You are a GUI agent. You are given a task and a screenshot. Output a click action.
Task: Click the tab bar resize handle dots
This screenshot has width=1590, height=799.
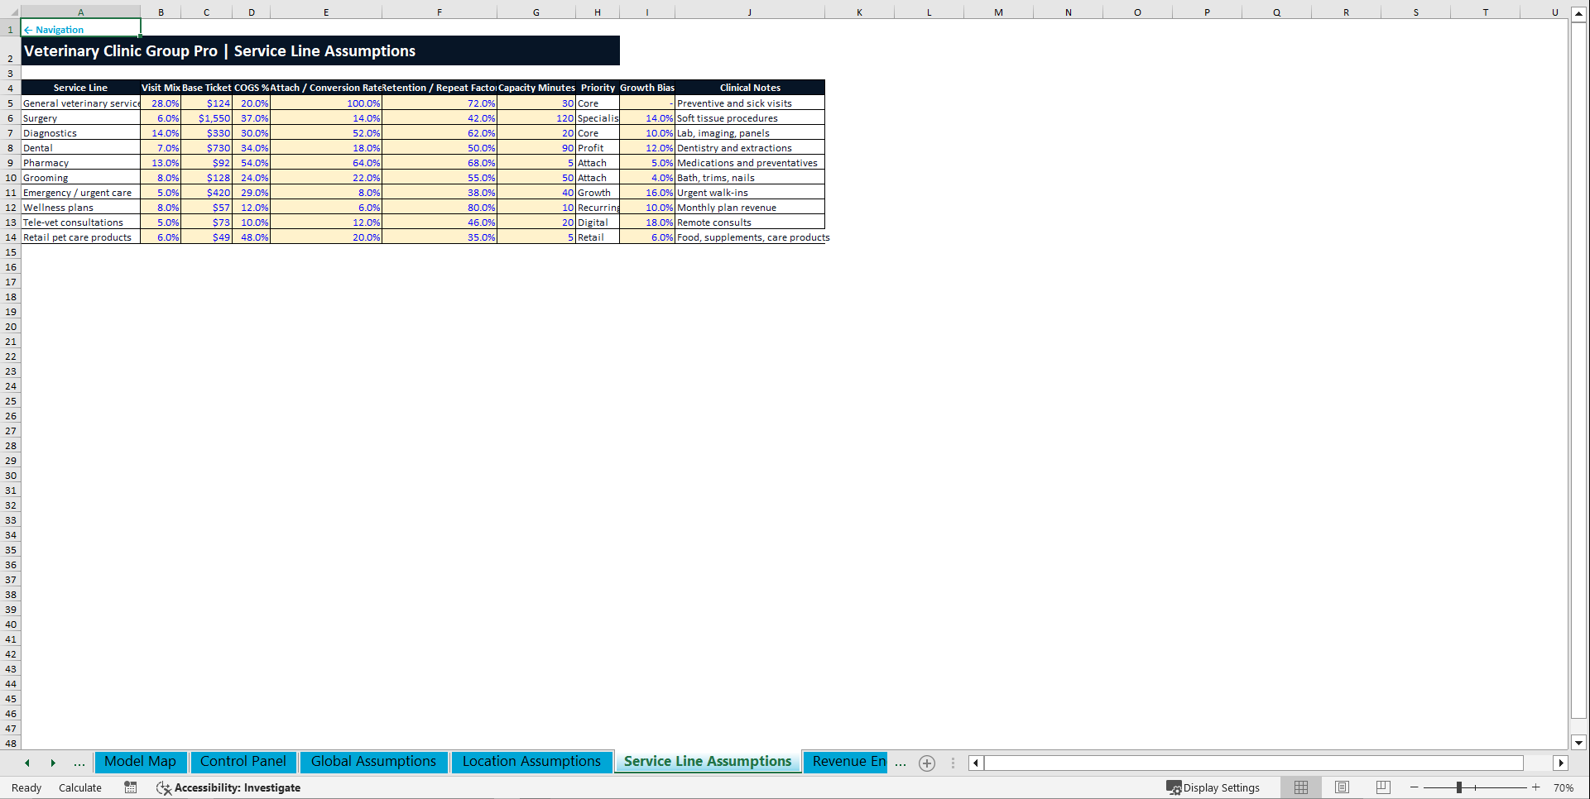pyautogui.click(x=953, y=763)
